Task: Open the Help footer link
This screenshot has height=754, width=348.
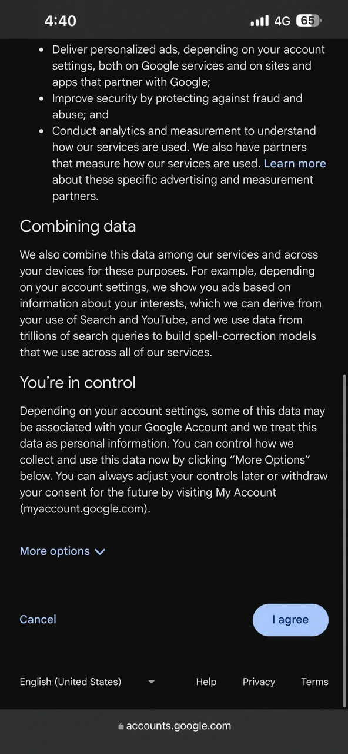Action: coord(206,682)
